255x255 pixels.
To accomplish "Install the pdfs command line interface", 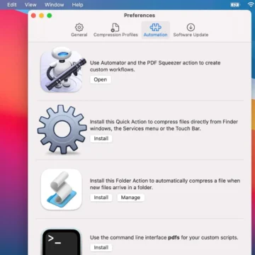I will [101, 247].
